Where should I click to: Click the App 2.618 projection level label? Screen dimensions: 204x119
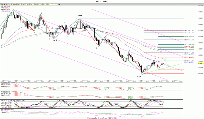pos(189,37)
